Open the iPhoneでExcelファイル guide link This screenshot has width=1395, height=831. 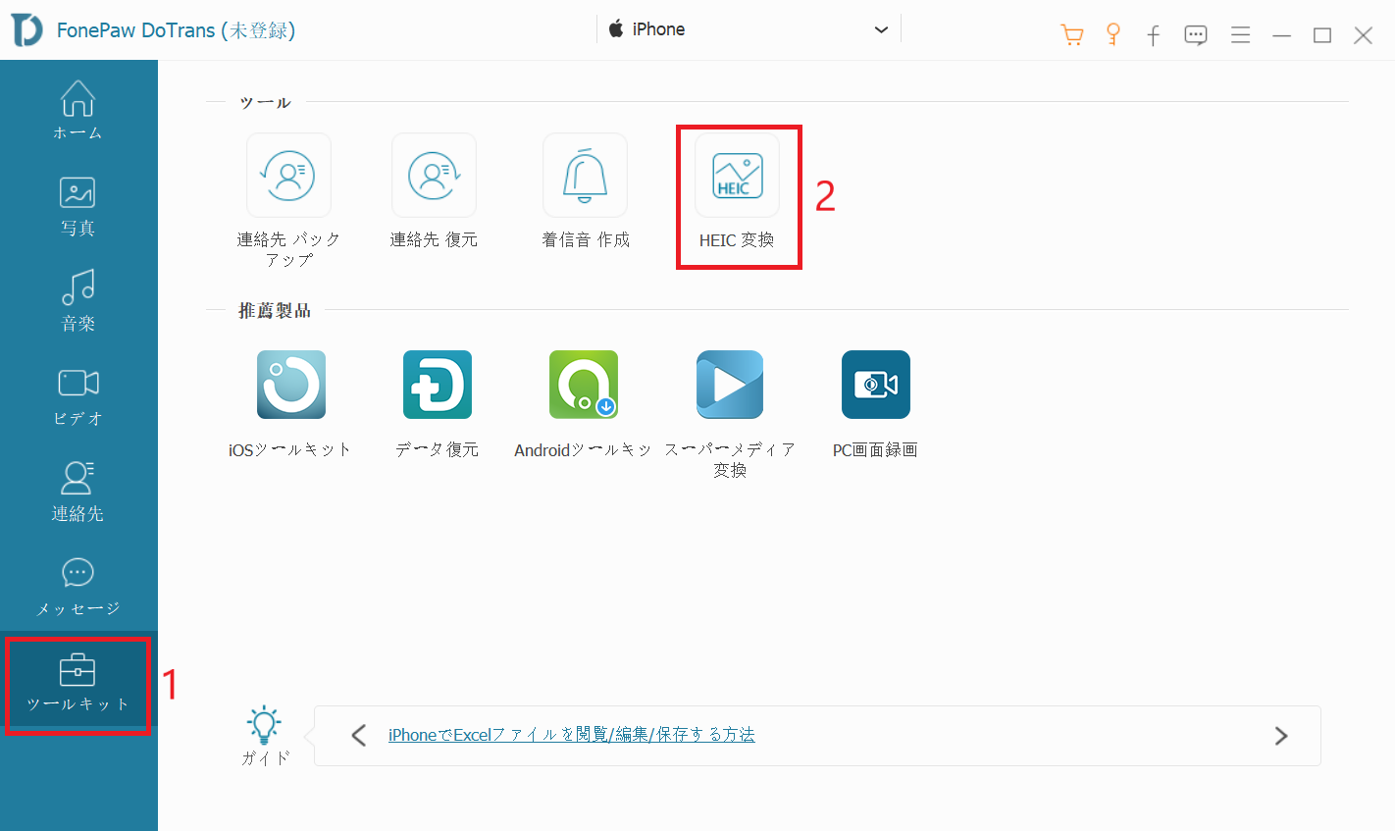pos(571,735)
